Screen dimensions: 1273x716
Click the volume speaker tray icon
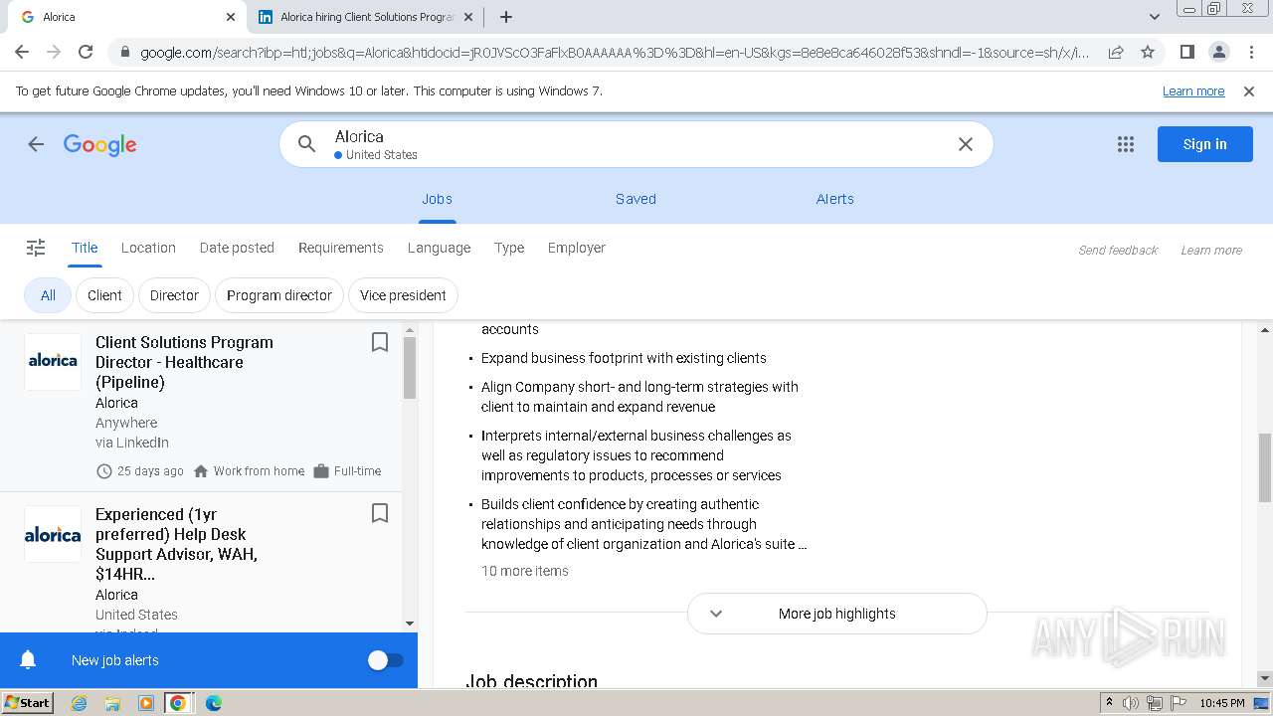1131,703
